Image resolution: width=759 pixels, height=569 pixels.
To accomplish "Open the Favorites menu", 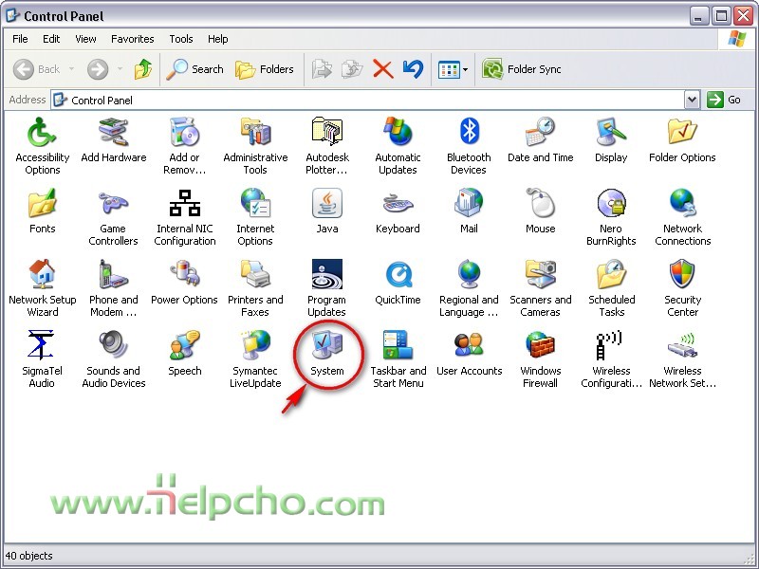I will (x=132, y=39).
